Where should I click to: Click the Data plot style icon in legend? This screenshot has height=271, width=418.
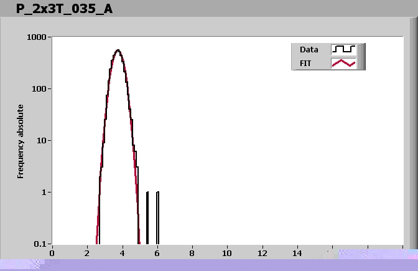343,49
